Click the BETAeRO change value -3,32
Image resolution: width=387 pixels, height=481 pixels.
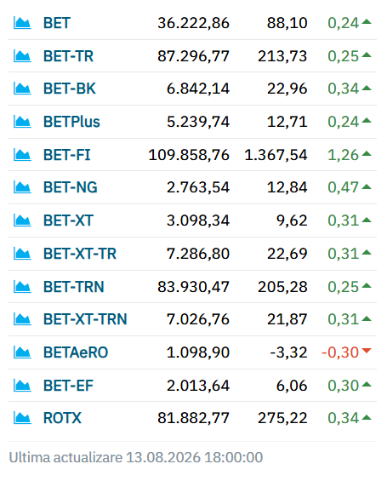(288, 352)
